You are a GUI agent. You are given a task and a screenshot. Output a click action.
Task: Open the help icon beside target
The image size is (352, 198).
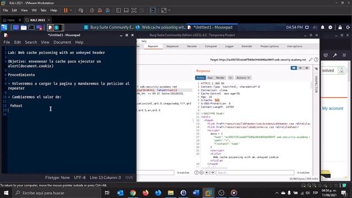click(x=316, y=59)
